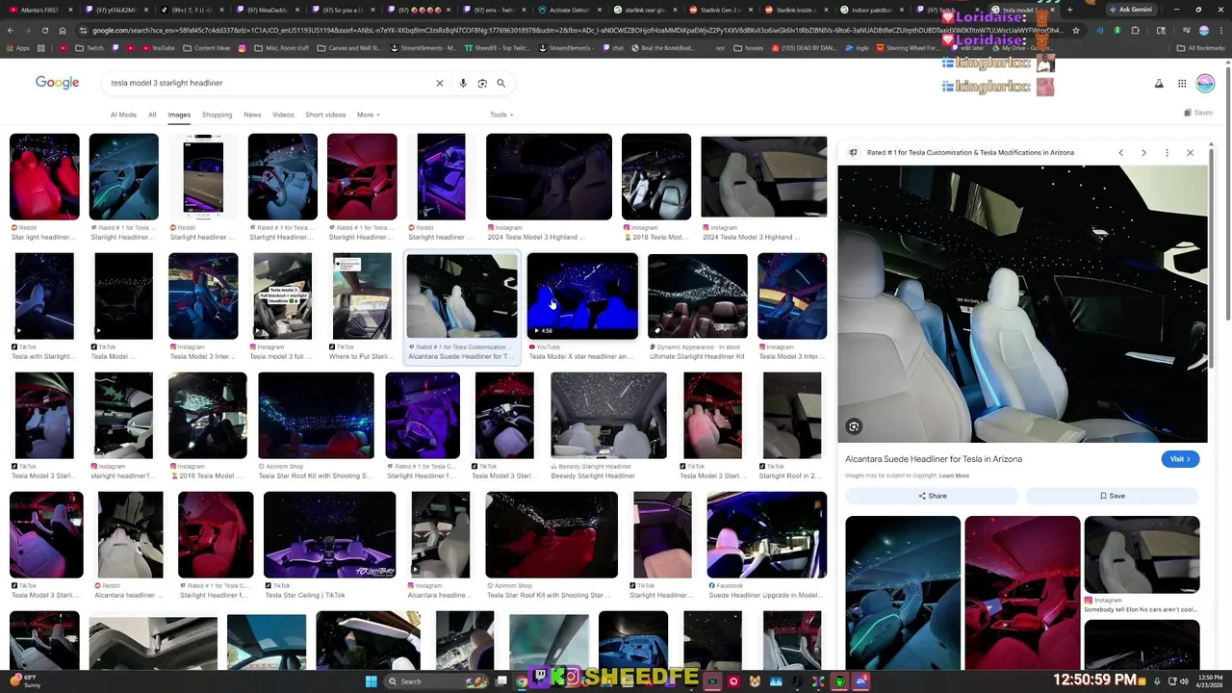The image size is (1232, 693).
Task: Search inside image with Lens icon
Action: [854, 426]
